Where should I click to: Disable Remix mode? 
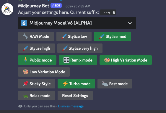click(x=78, y=60)
